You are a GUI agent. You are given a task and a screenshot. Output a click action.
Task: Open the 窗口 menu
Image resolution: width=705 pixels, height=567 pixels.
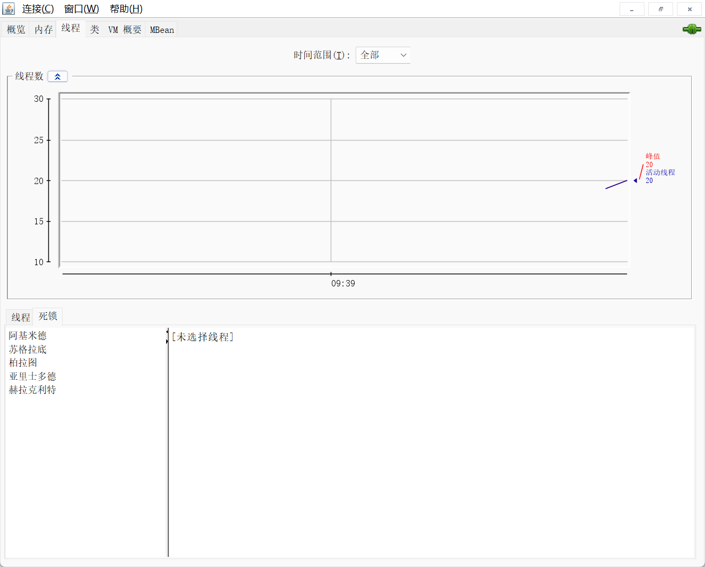pos(81,9)
